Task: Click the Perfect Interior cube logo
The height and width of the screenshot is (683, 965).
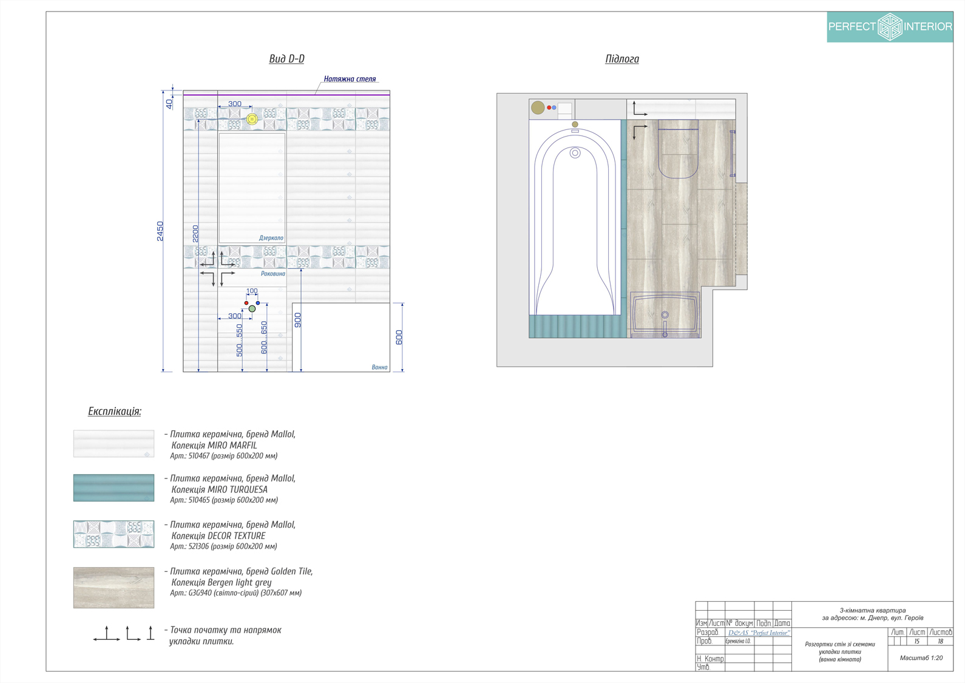Action: (890, 27)
